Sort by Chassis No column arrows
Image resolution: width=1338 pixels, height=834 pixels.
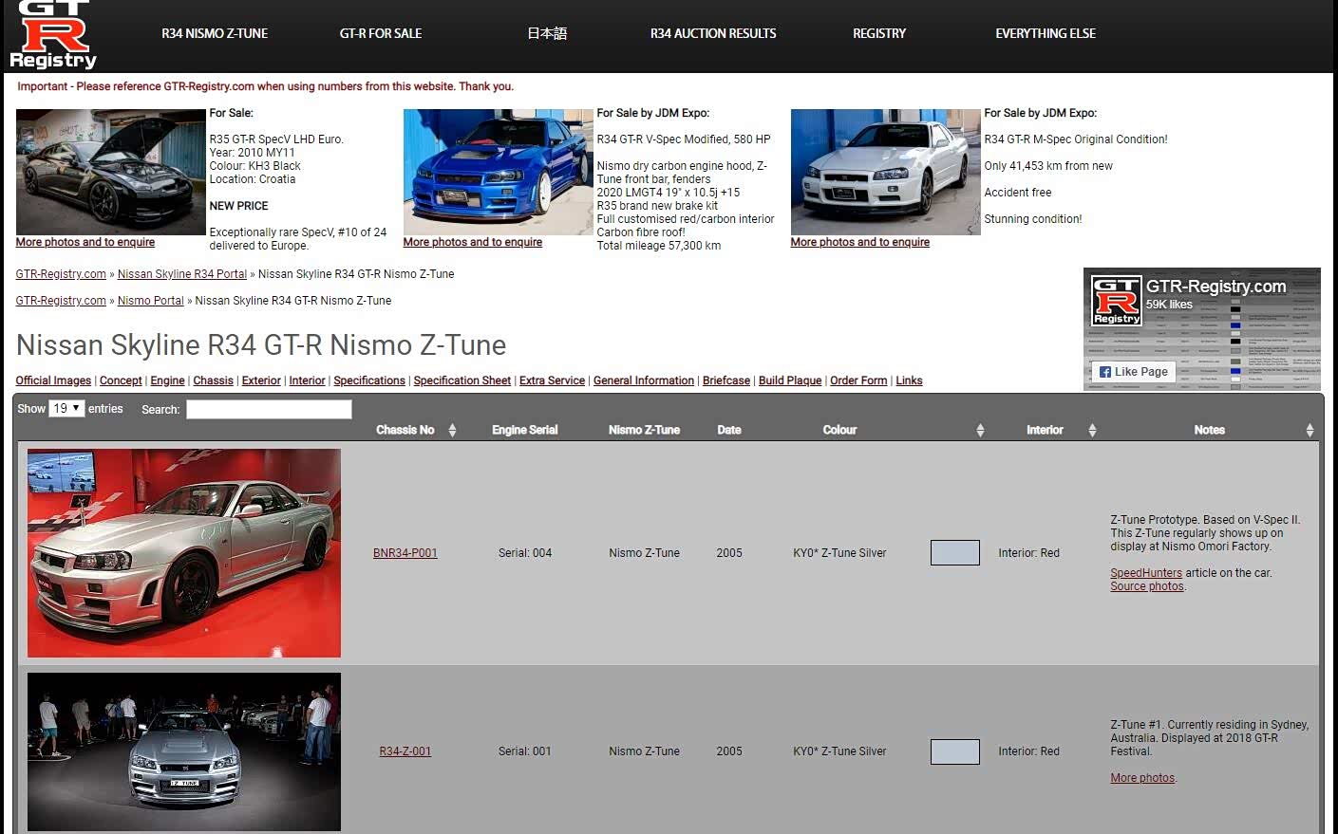click(x=452, y=431)
